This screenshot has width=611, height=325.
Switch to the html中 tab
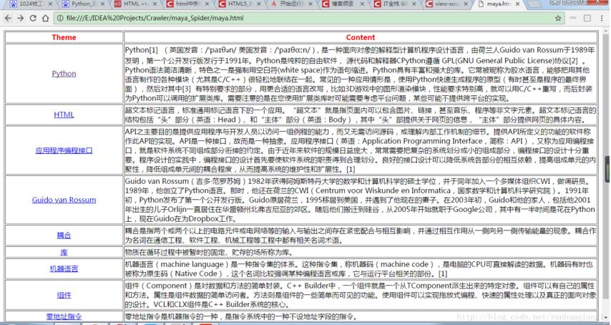click(187, 4)
